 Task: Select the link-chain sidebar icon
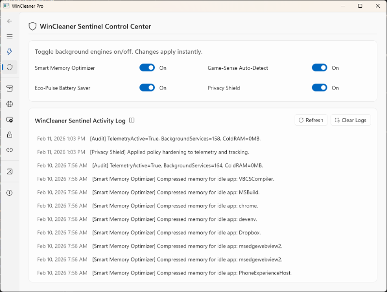9,150
